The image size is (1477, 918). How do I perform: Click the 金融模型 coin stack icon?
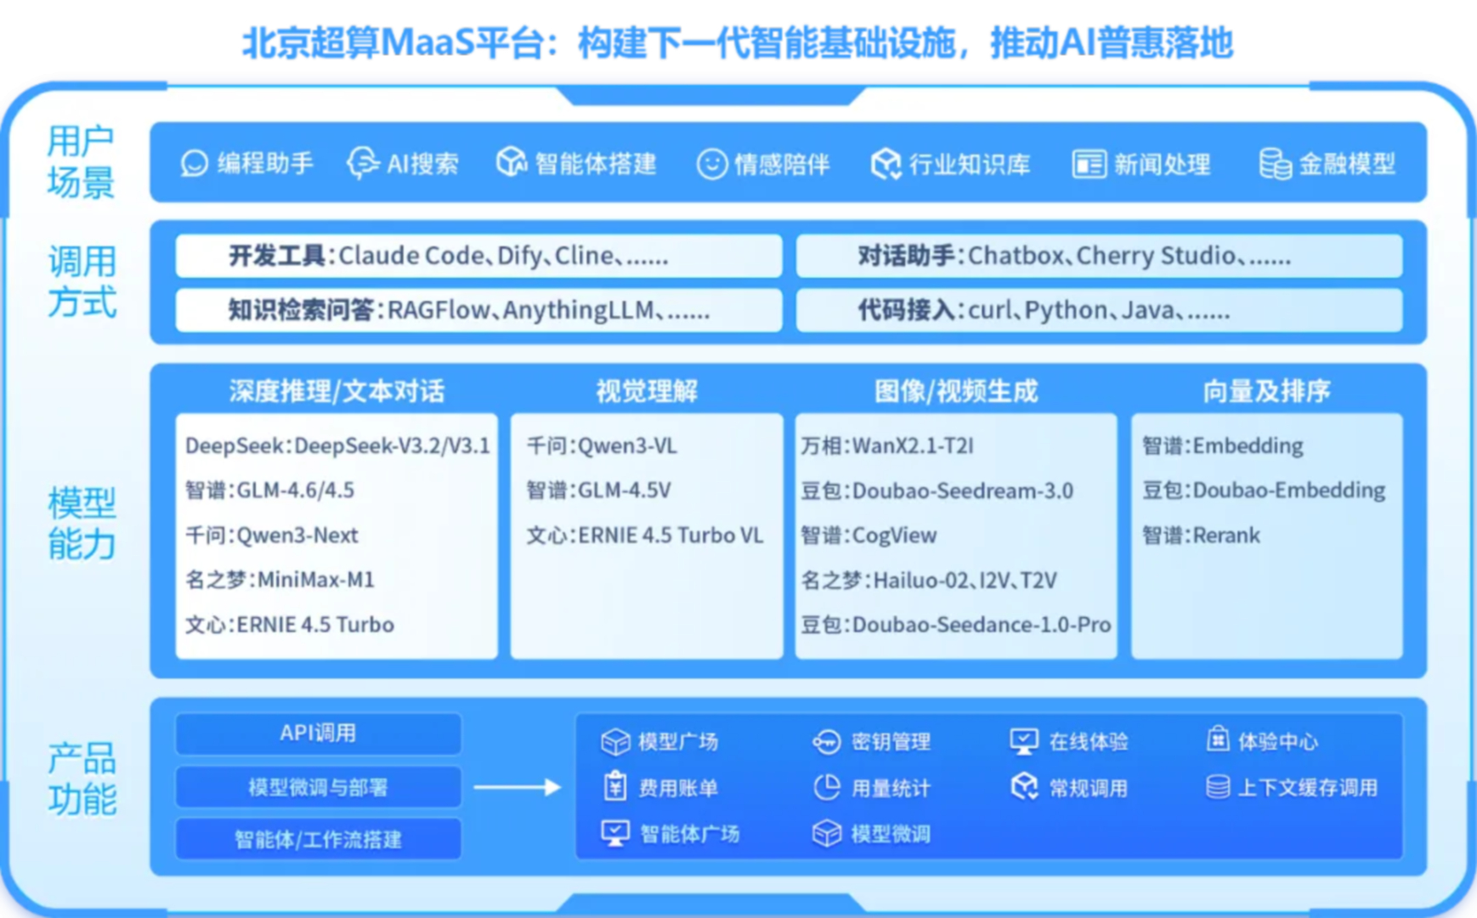[1275, 163]
